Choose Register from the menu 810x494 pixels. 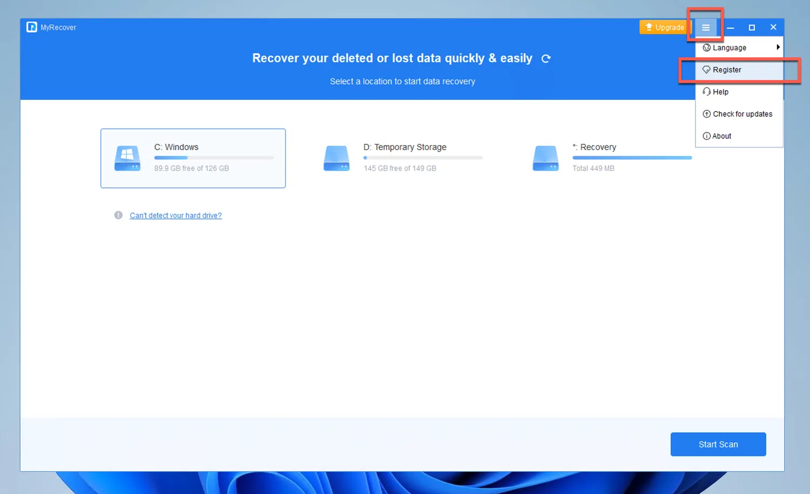727,70
